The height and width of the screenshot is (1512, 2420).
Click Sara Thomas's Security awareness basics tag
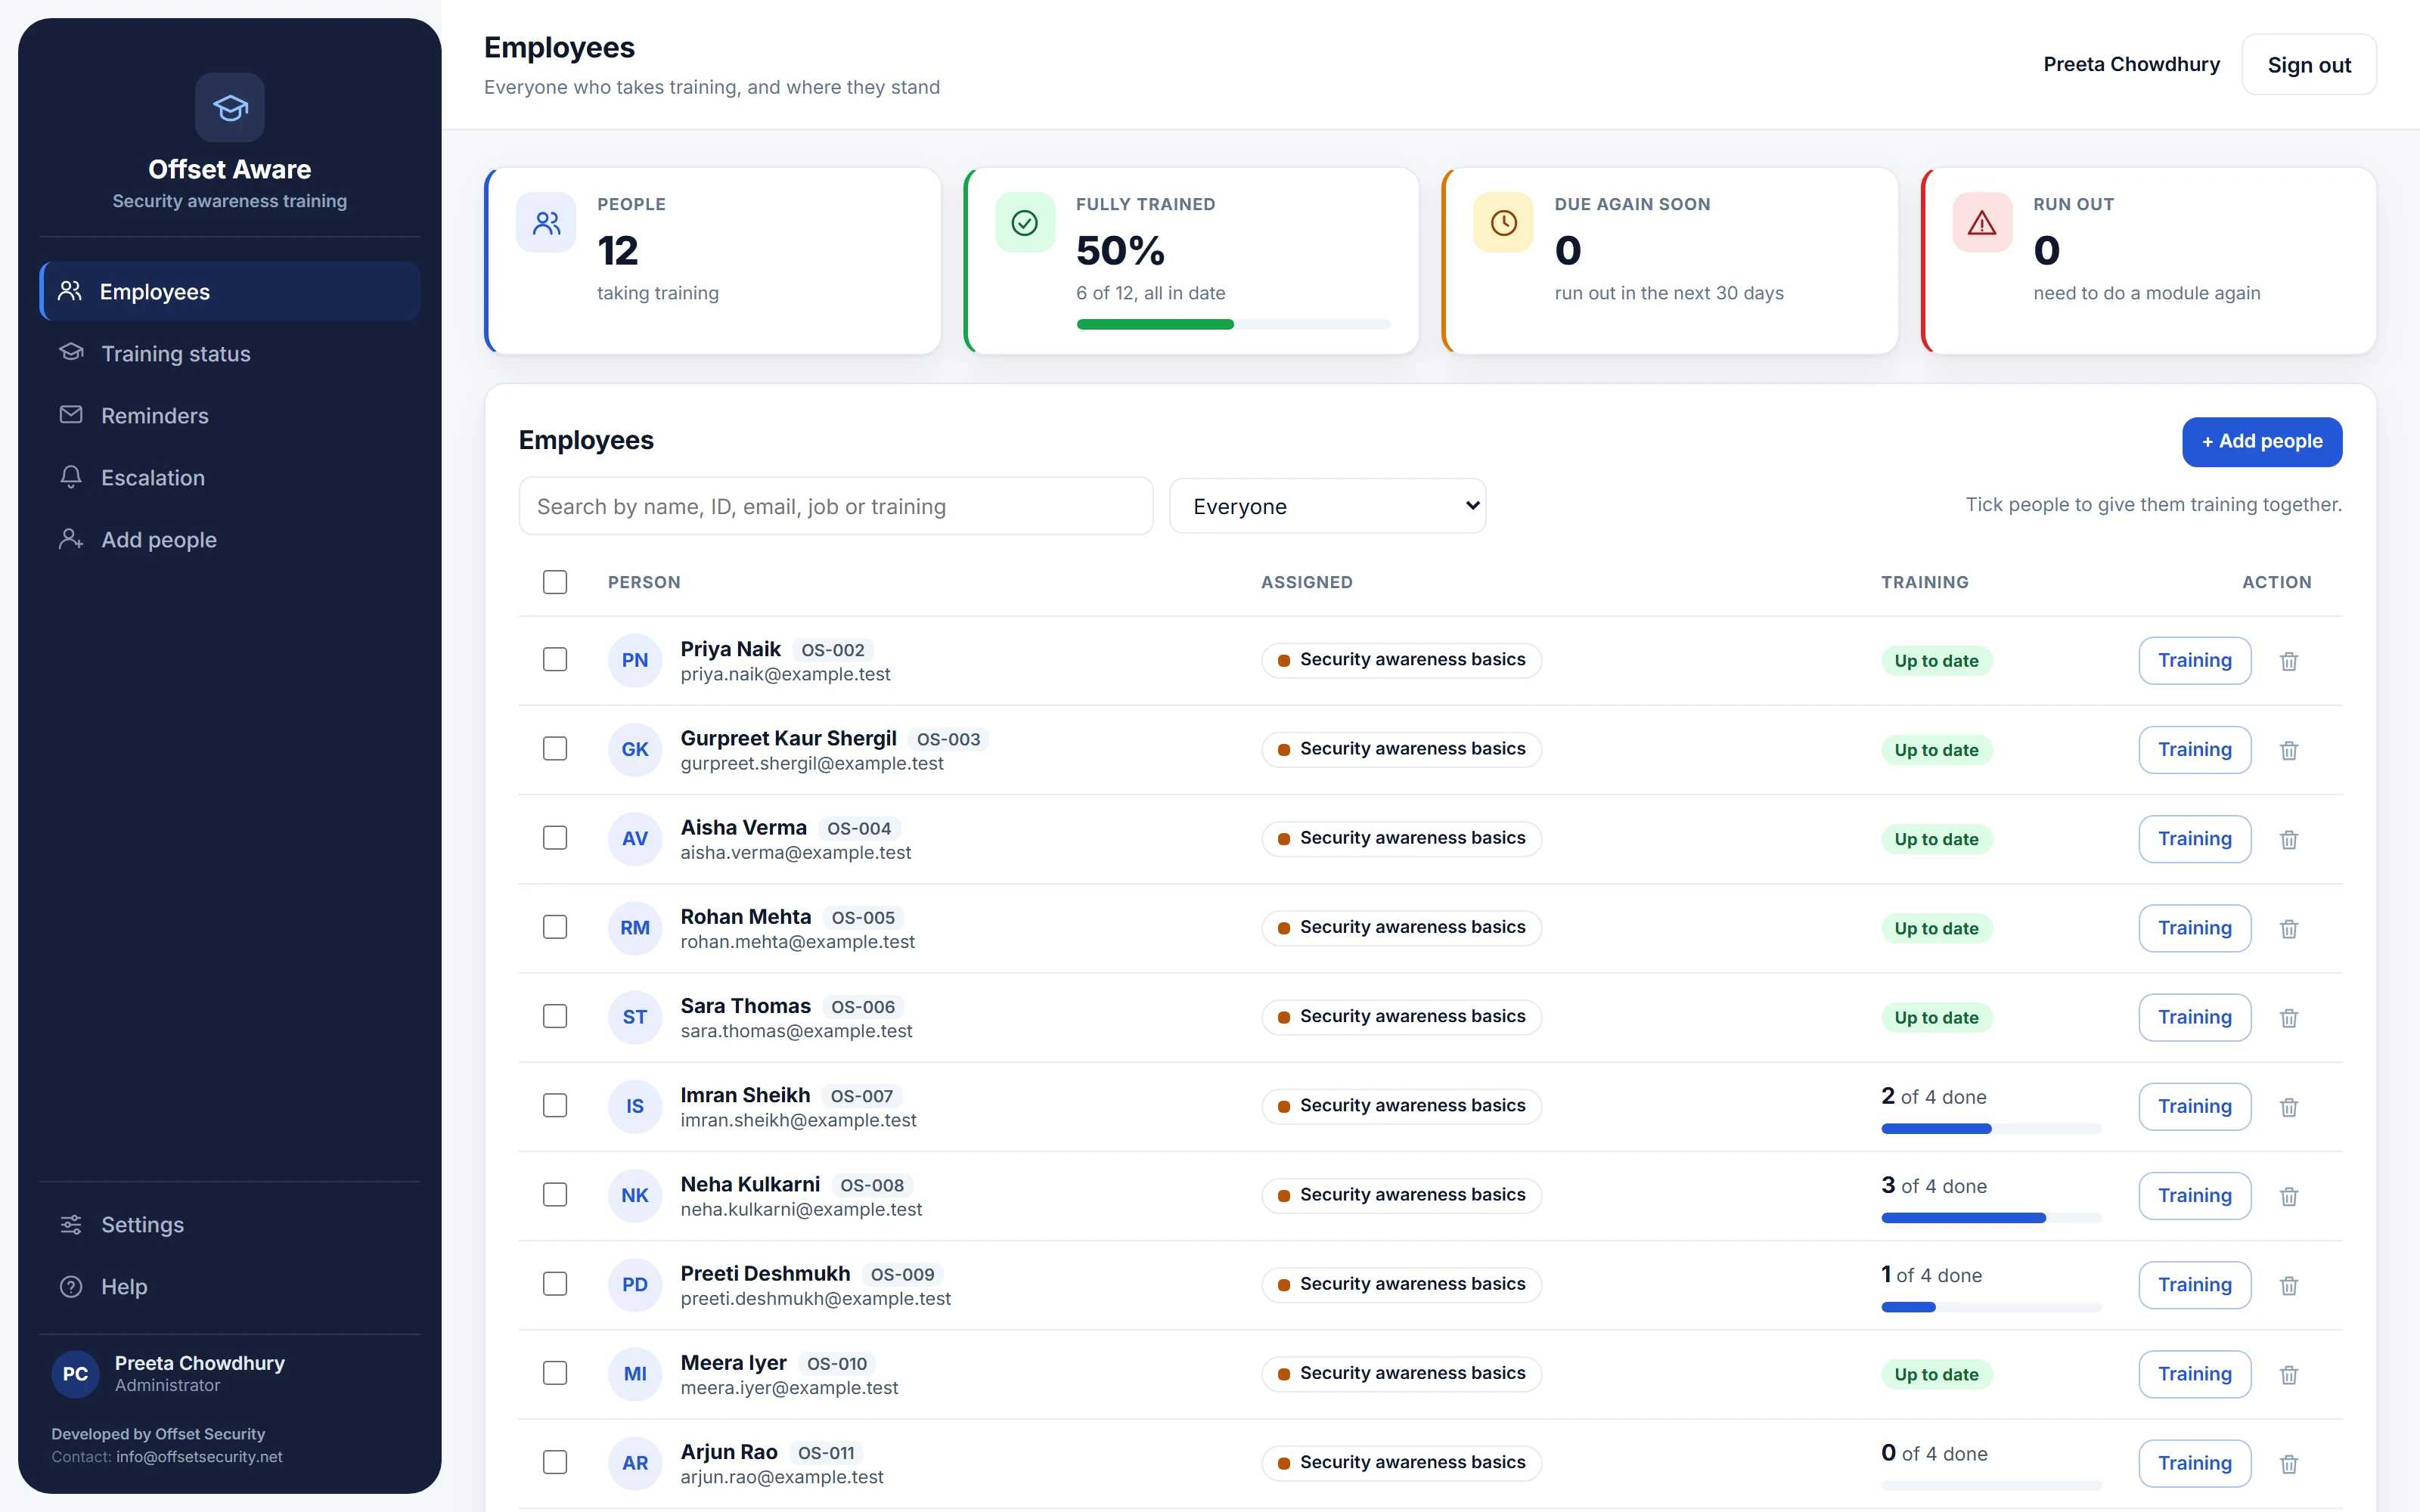[1401, 1017]
